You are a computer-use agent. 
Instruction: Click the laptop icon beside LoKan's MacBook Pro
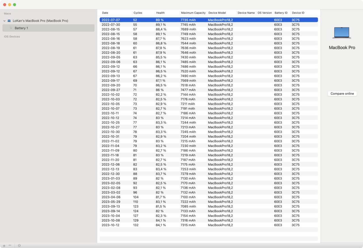point(9,21)
